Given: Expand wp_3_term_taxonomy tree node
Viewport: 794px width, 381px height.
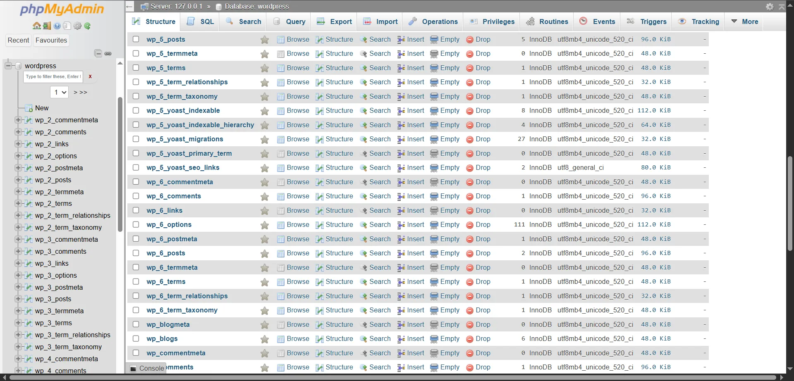Looking at the screenshot, I should click(18, 347).
